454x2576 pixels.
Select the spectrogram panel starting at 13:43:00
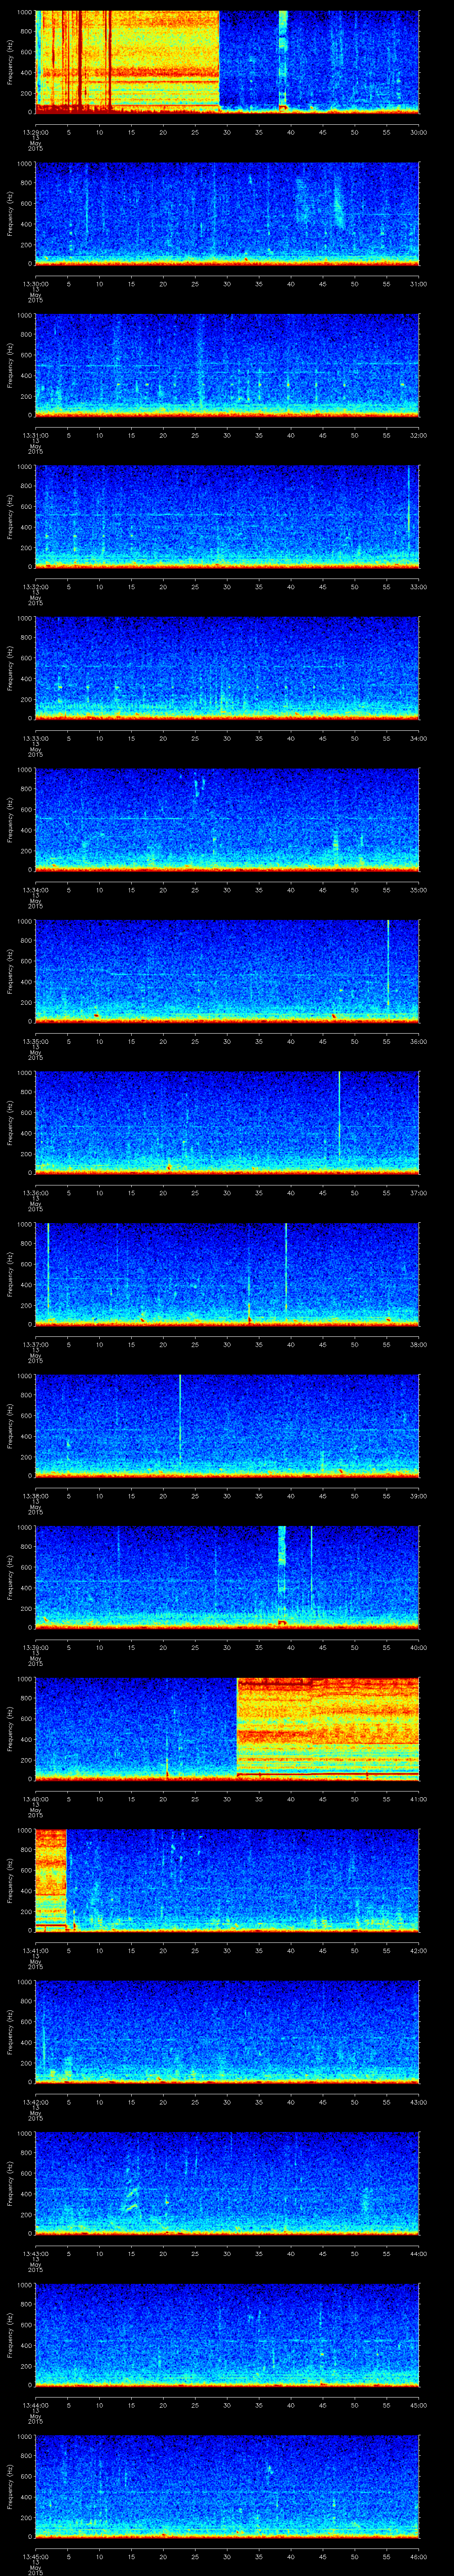[x=227, y=2183]
